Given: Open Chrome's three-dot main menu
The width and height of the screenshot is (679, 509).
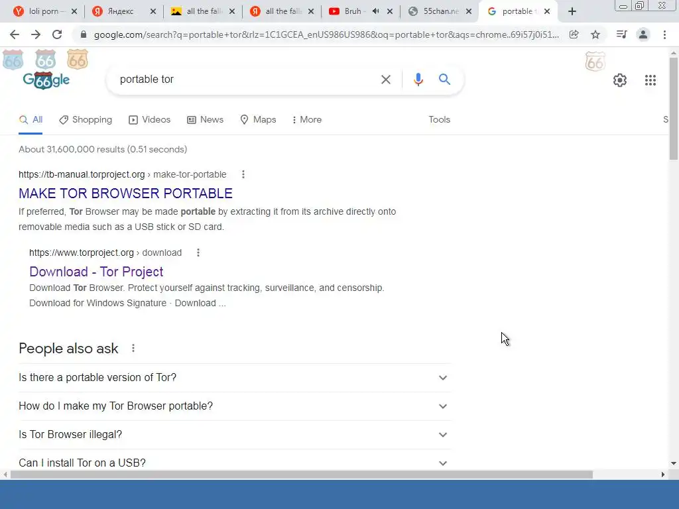Looking at the screenshot, I should (x=664, y=34).
